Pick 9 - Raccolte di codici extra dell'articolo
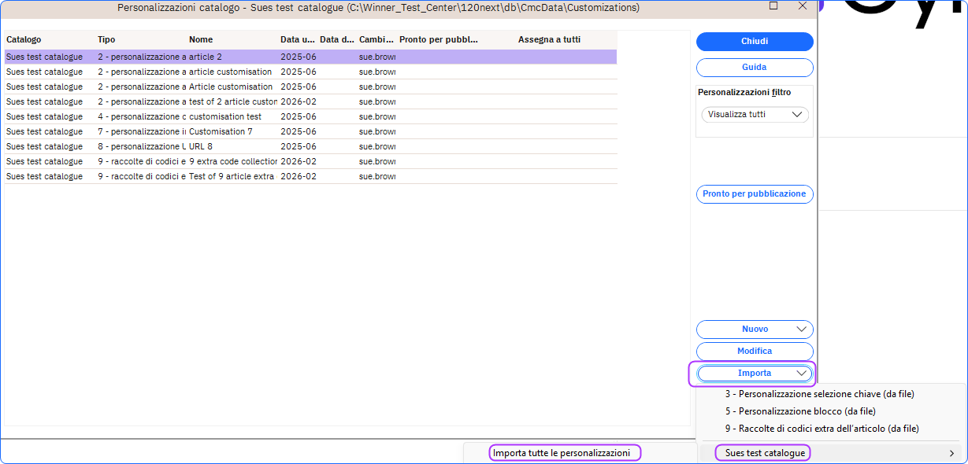The image size is (968, 464). tap(822, 429)
